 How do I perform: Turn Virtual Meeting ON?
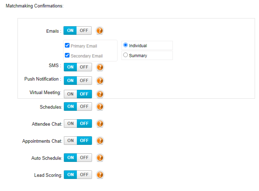pyautogui.click(x=70, y=94)
